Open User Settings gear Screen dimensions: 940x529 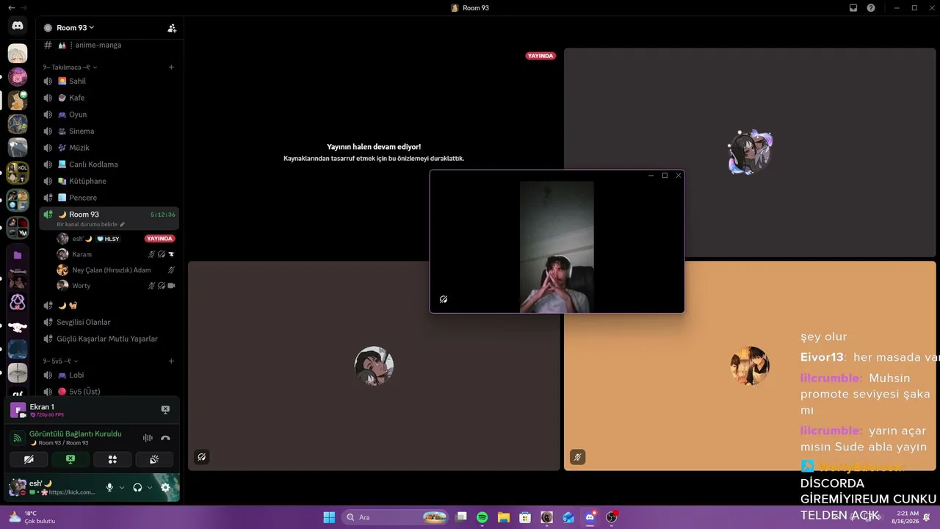[165, 487]
